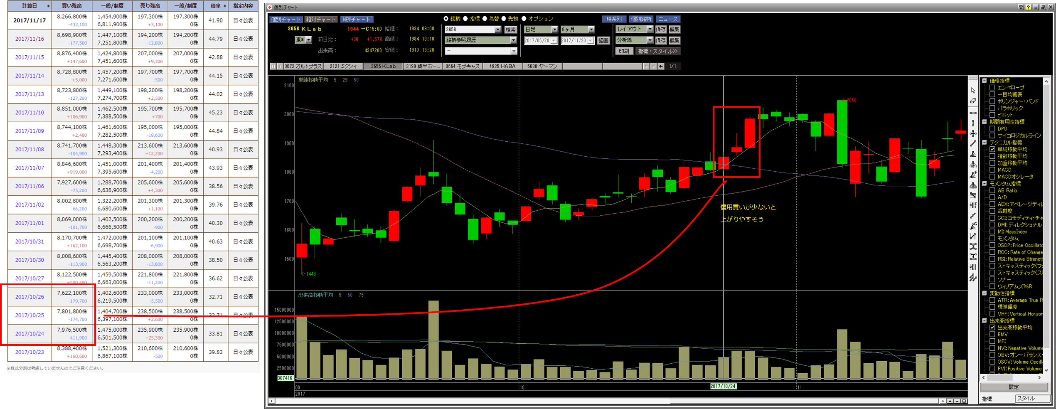Viewport: 1056px width, 409px height.
Task: Select the crosshair line drawing tool
Action: tap(973, 133)
